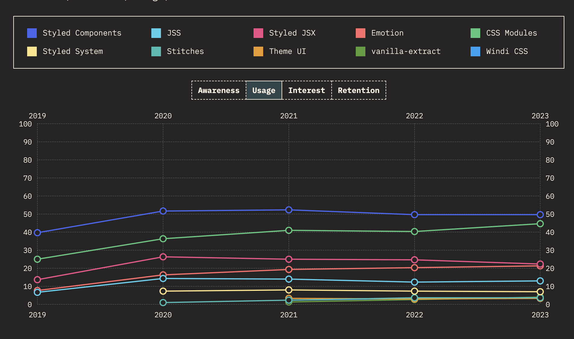Click the Styled System legend color swatch
The height and width of the screenshot is (339, 574).
(32, 51)
